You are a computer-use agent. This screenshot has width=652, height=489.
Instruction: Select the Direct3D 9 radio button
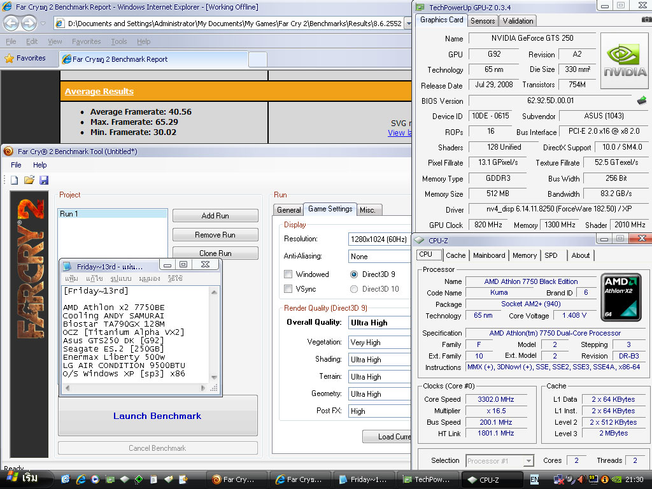point(354,274)
